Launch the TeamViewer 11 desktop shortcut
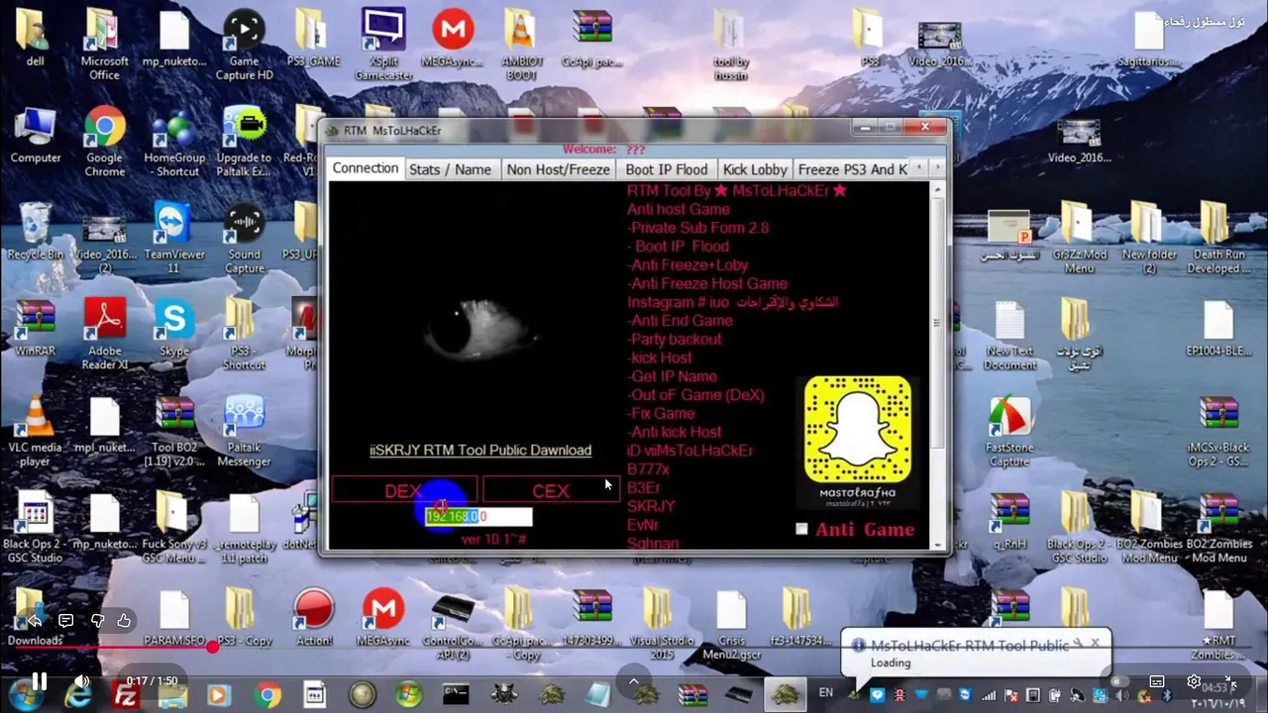This screenshot has height=713, width=1268. tap(174, 239)
